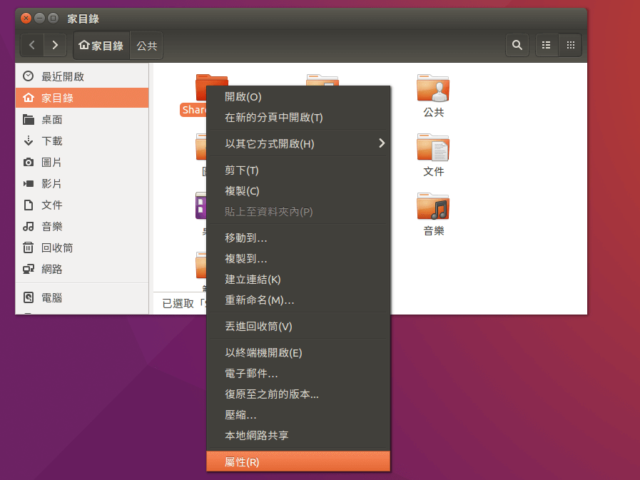Screen dimensions: 640x480
Task: Switch to list view
Action: (547, 45)
